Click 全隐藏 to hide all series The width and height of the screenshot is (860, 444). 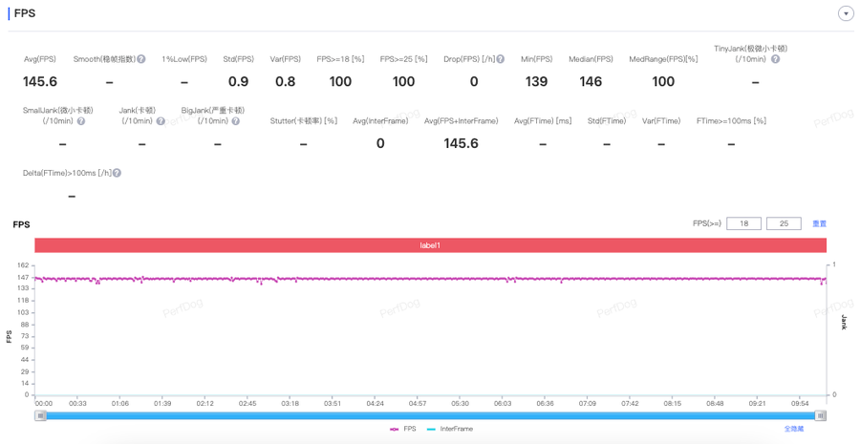(794, 430)
